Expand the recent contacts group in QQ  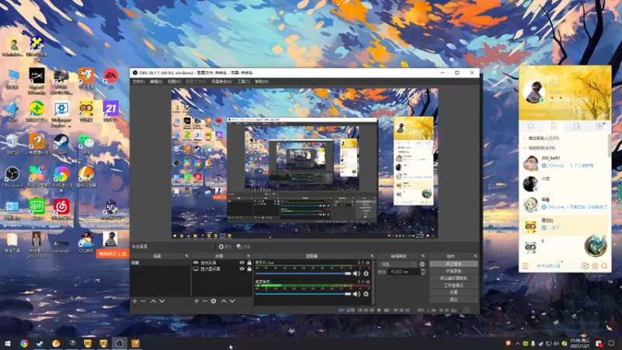[525, 138]
